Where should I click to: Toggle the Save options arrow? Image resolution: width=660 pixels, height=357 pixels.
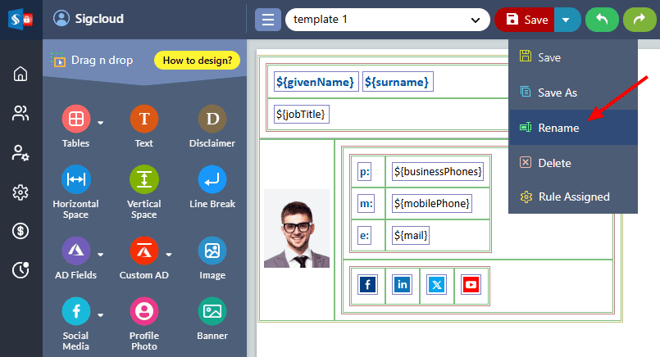tap(567, 20)
